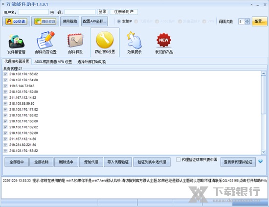
Task: Click 注册新用户 register button
Action: pyautogui.click(x=124, y=12)
